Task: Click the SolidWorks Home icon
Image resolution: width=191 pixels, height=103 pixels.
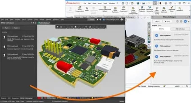Action: coord(123,3)
